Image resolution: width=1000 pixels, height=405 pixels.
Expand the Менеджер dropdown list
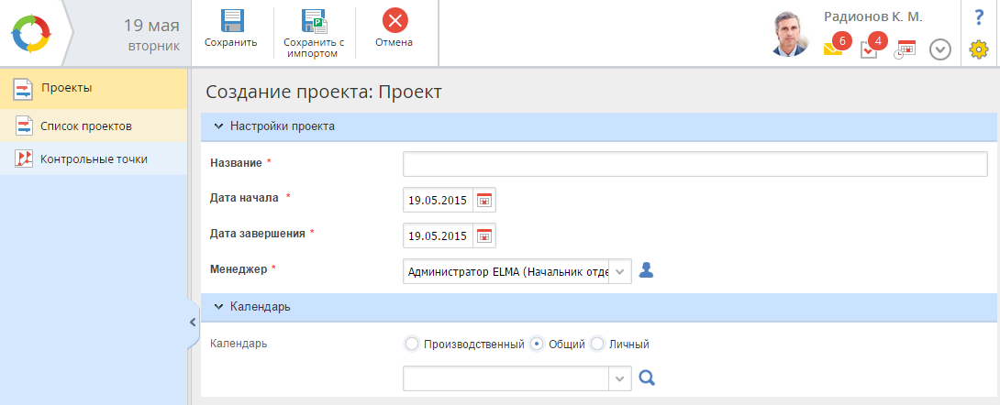click(620, 271)
